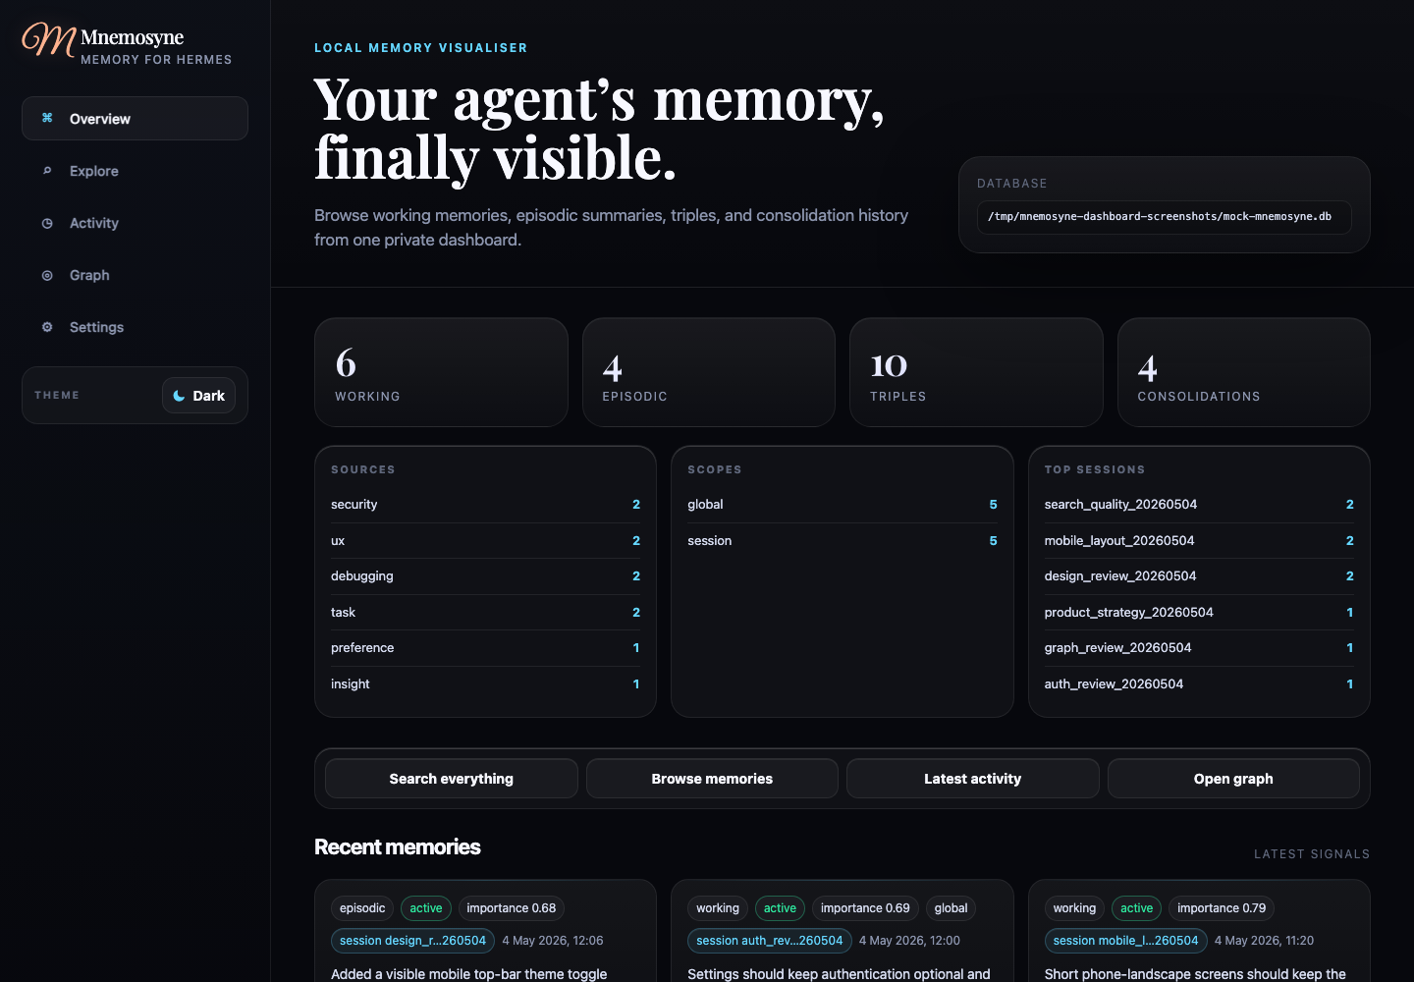Click the moon icon in theme toggle
The image size is (1414, 982).
pyautogui.click(x=179, y=396)
